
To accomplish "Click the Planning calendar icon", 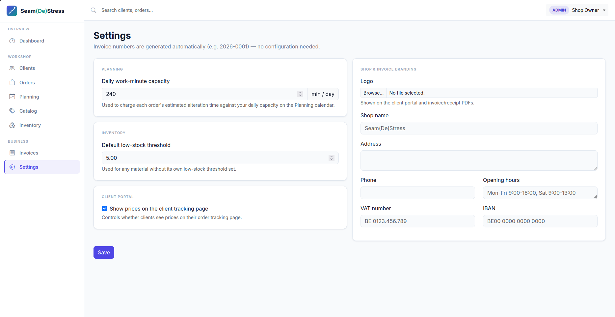I will (12, 97).
